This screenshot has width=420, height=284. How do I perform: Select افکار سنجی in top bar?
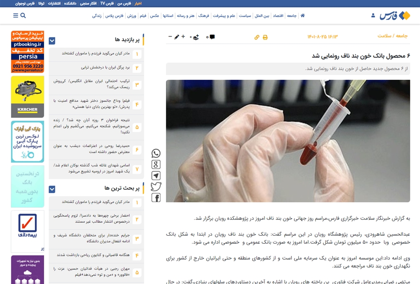(88, 3)
